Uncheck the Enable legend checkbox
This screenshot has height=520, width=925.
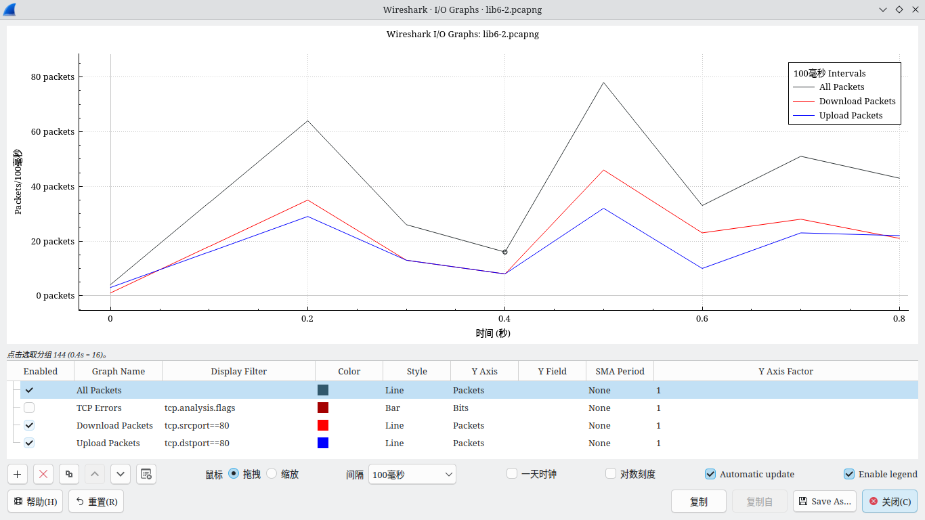coord(849,474)
